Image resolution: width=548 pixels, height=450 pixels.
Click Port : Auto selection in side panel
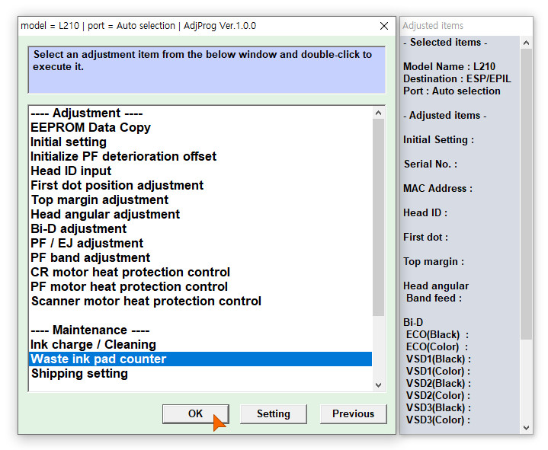tap(451, 91)
